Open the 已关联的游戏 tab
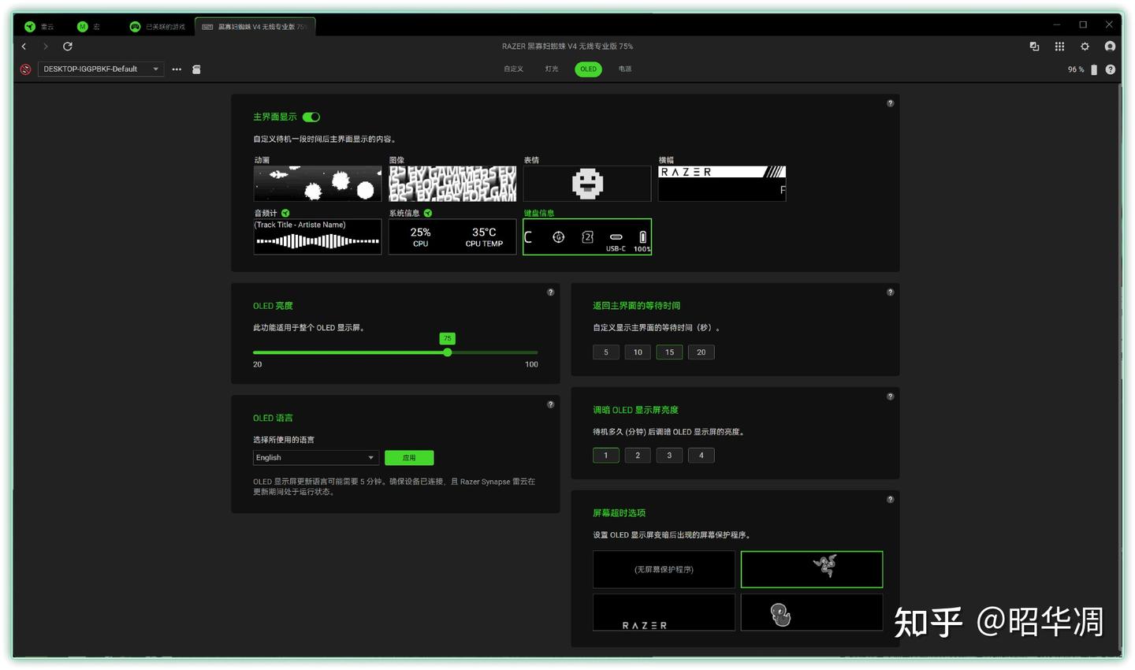The height and width of the screenshot is (670, 1135). [158, 27]
